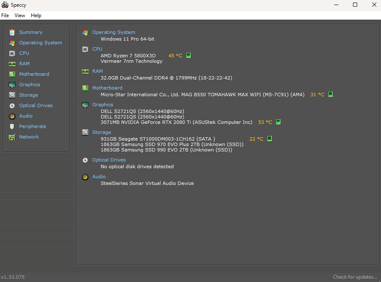Open Graphics section from sidebar
Viewport: 381px width, 282px height.
[30, 85]
